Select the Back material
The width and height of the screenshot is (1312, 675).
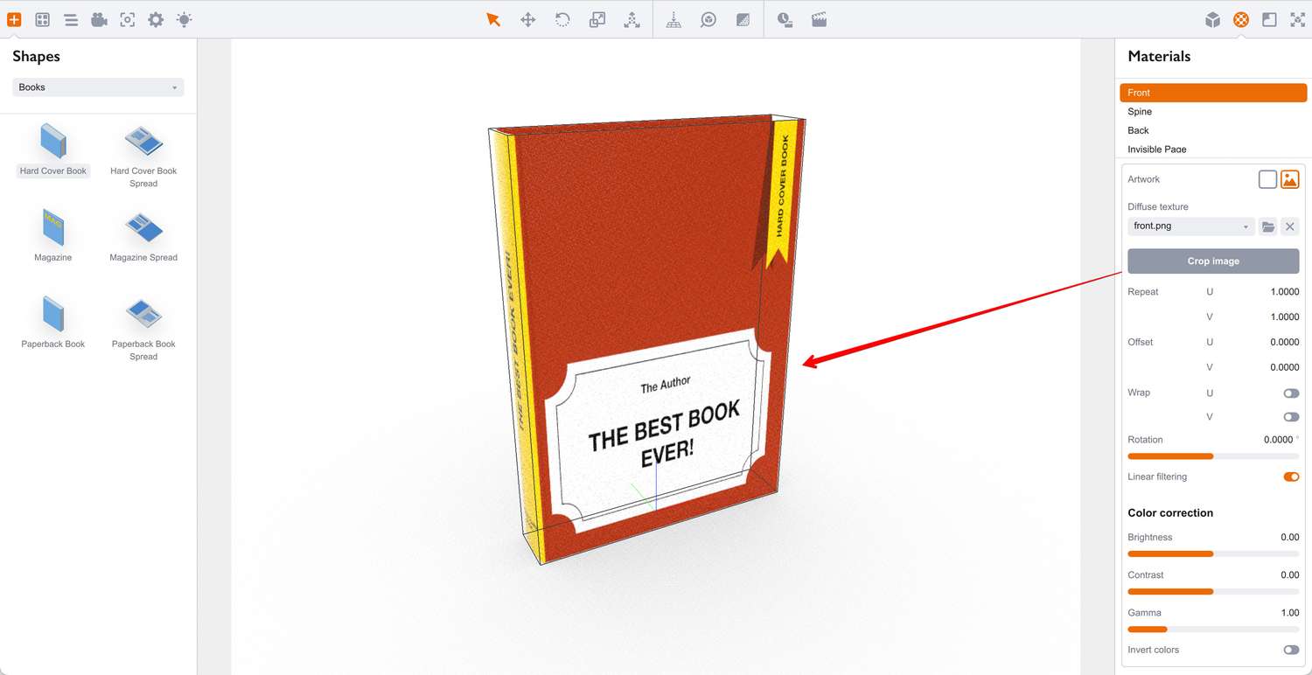1213,130
